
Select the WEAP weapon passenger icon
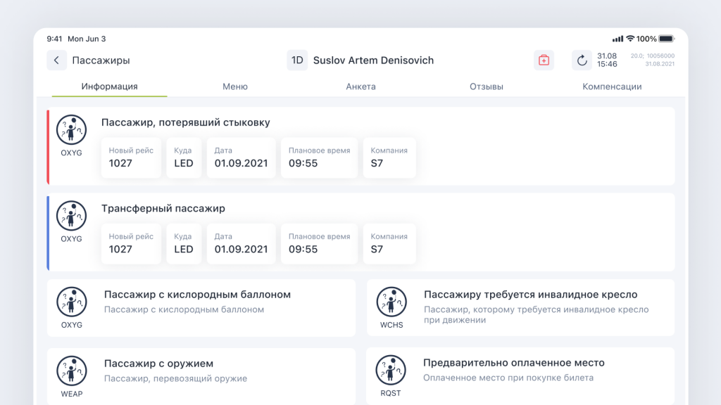pyautogui.click(x=71, y=371)
